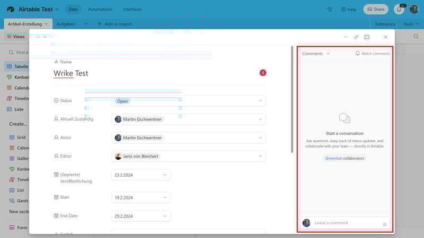Expand the table list chevron after Aufgaben
This screenshot has height=238, width=424.
pos(86,24)
